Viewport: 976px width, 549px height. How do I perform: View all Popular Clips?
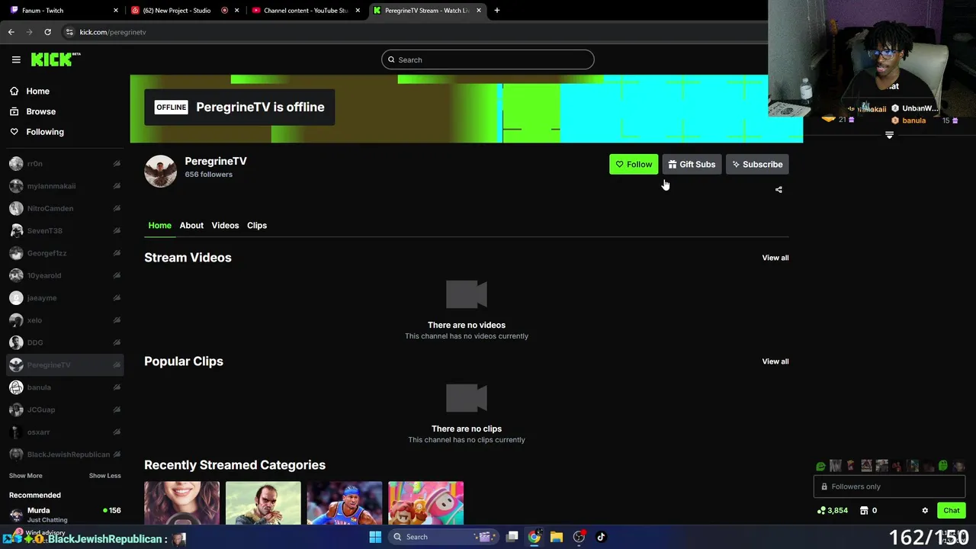[x=775, y=361]
